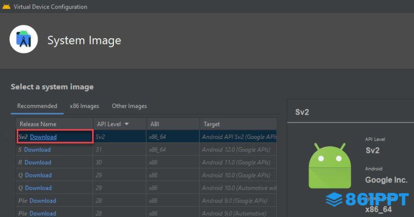Click the 'Google Inc.' vendor text
This screenshot has height=217, width=414.
386,180
